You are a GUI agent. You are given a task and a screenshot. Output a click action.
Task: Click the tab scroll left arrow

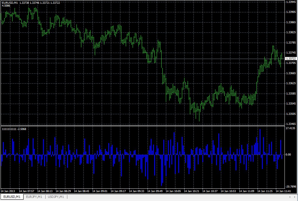coord(290,197)
